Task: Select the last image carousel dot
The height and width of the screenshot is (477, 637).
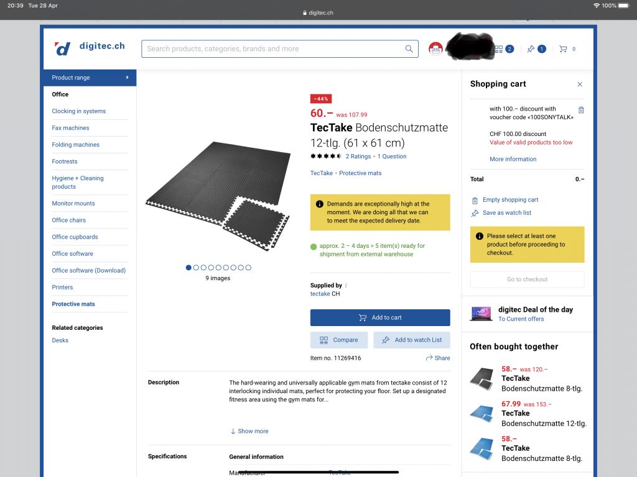Action: click(x=248, y=268)
